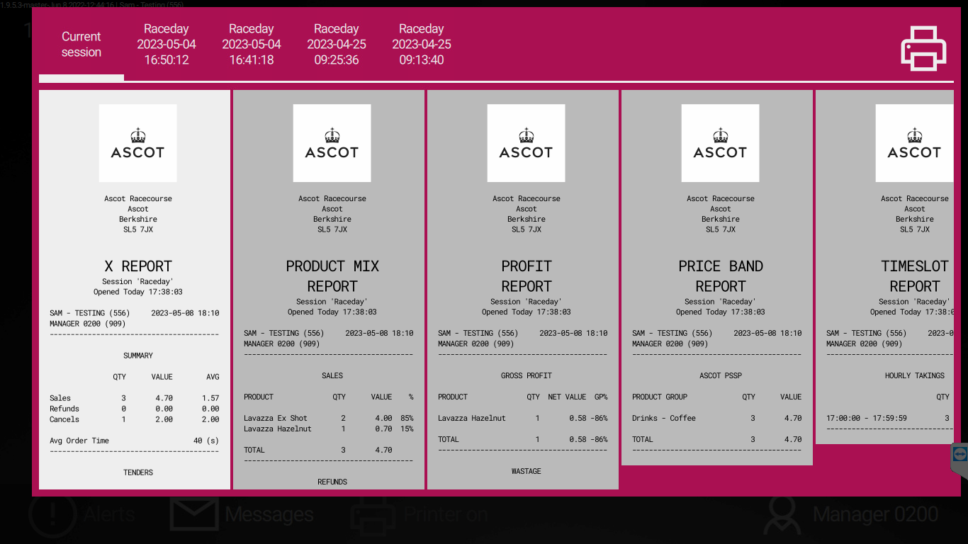
Task: Click Ascot logo on Product Mix Report
Action: pyautogui.click(x=332, y=143)
